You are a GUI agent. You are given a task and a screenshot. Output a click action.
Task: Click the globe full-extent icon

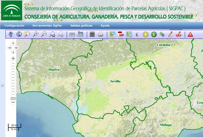pos(19,34)
